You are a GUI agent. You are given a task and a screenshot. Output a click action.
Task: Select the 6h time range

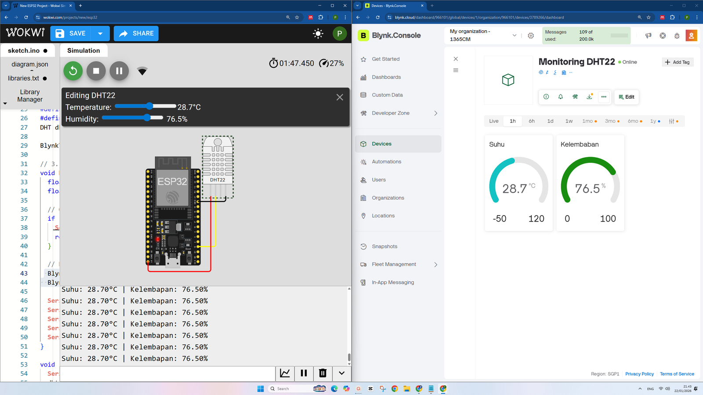click(532, 121)
